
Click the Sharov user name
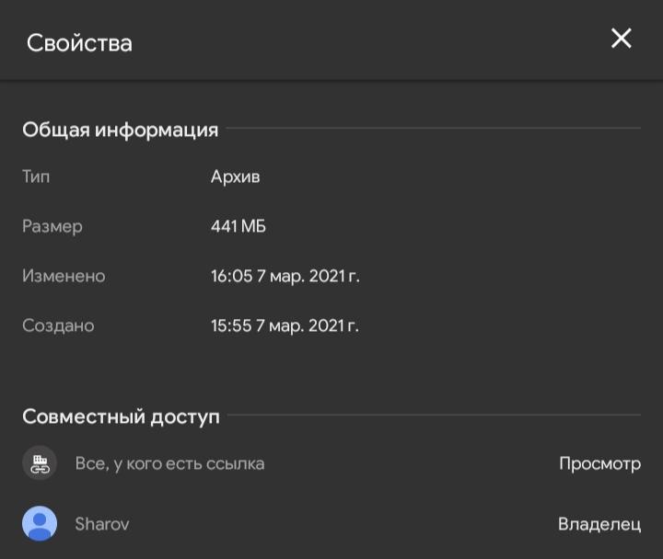tap(101, 524)
